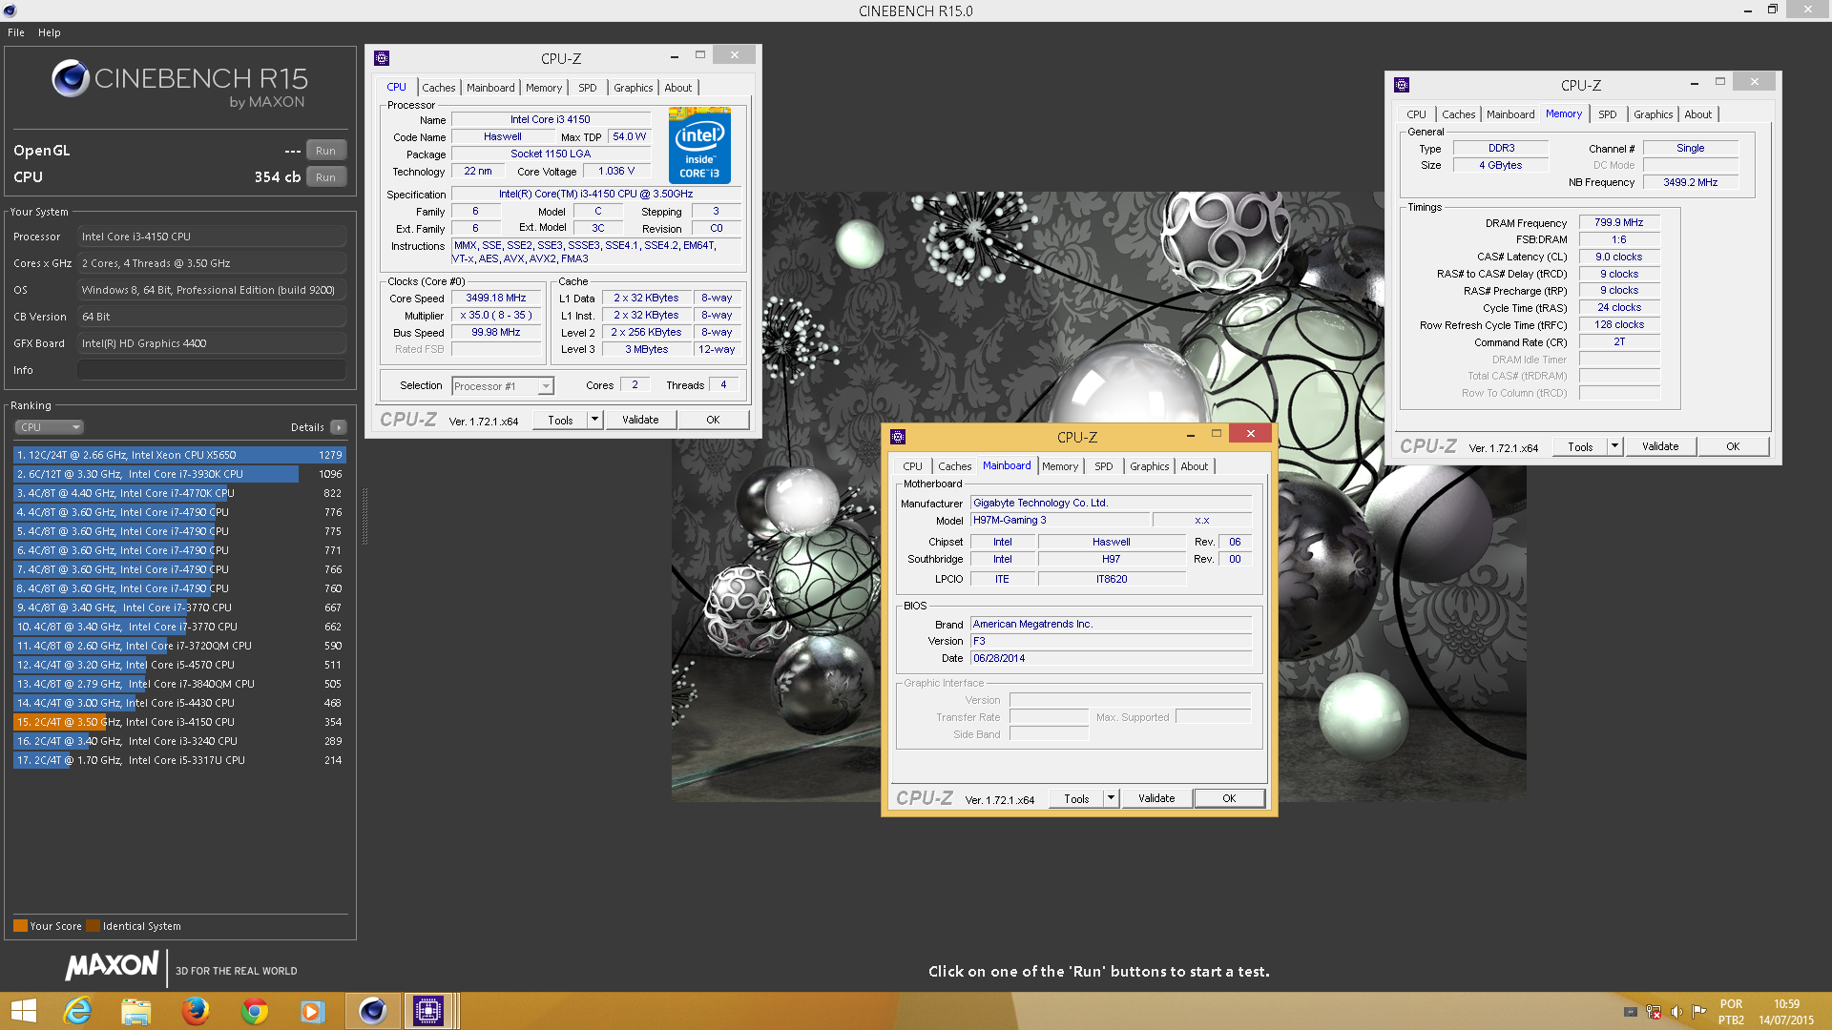Viewport: 1832px width, 1030px height.
Task: Expand Tools arrow in the CPU tab window
Action: [594, 420]
